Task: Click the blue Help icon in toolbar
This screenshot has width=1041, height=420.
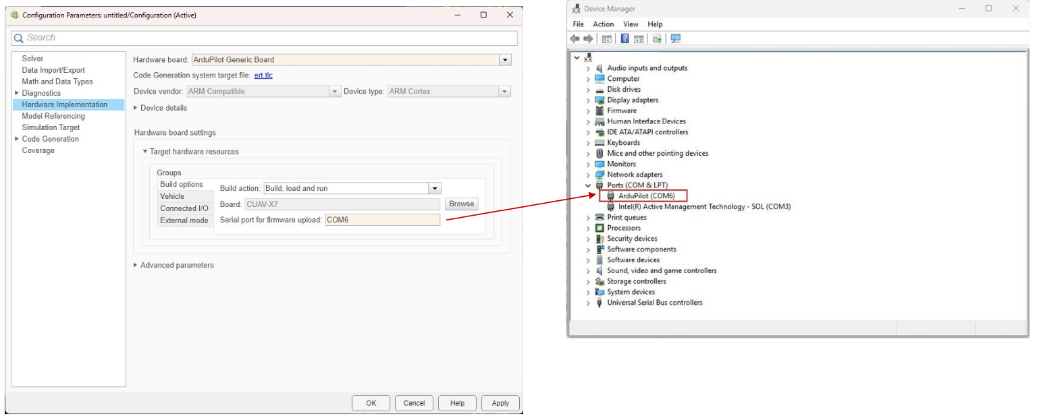Action: 625,38
